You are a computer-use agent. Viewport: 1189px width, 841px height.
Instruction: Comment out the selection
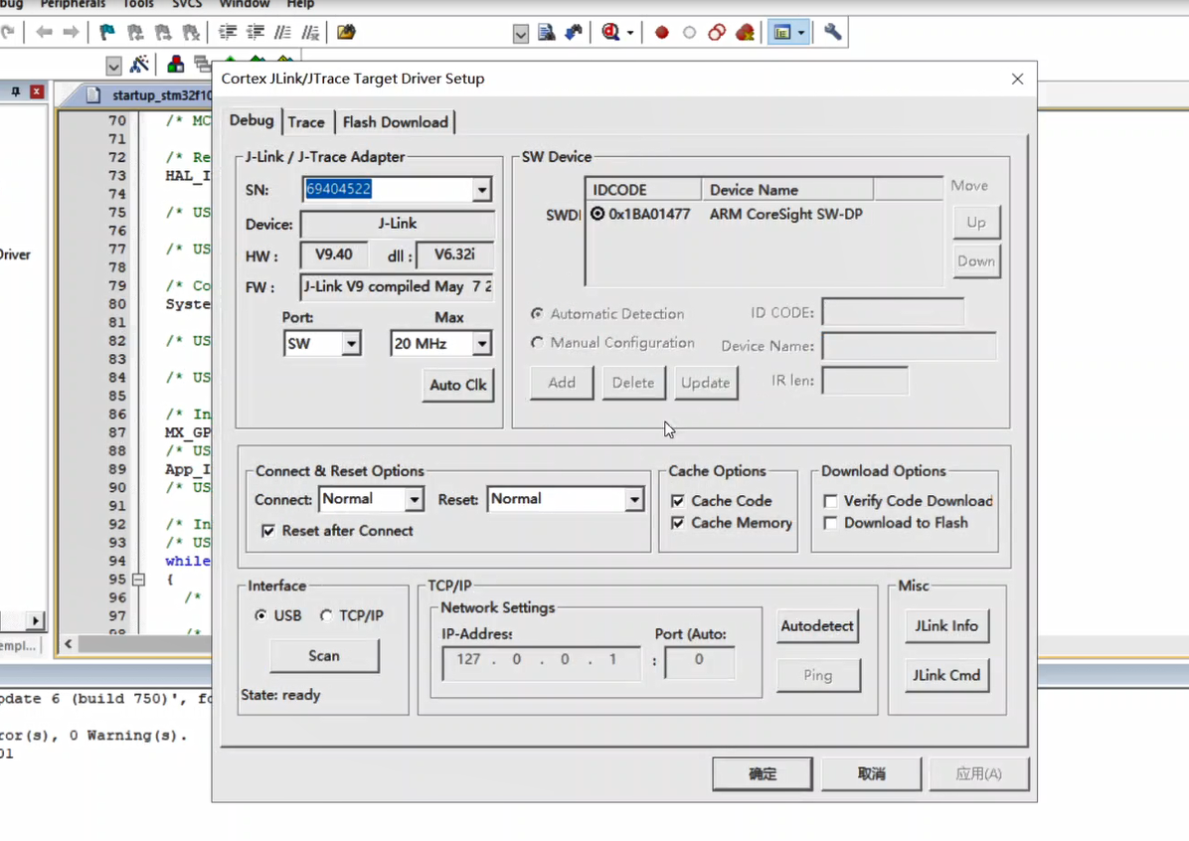(283, 32)
